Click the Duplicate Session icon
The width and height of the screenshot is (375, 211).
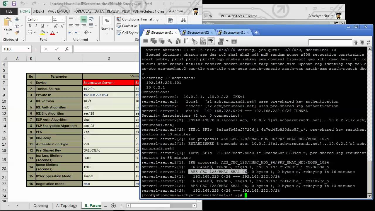[x=153, y=41]
